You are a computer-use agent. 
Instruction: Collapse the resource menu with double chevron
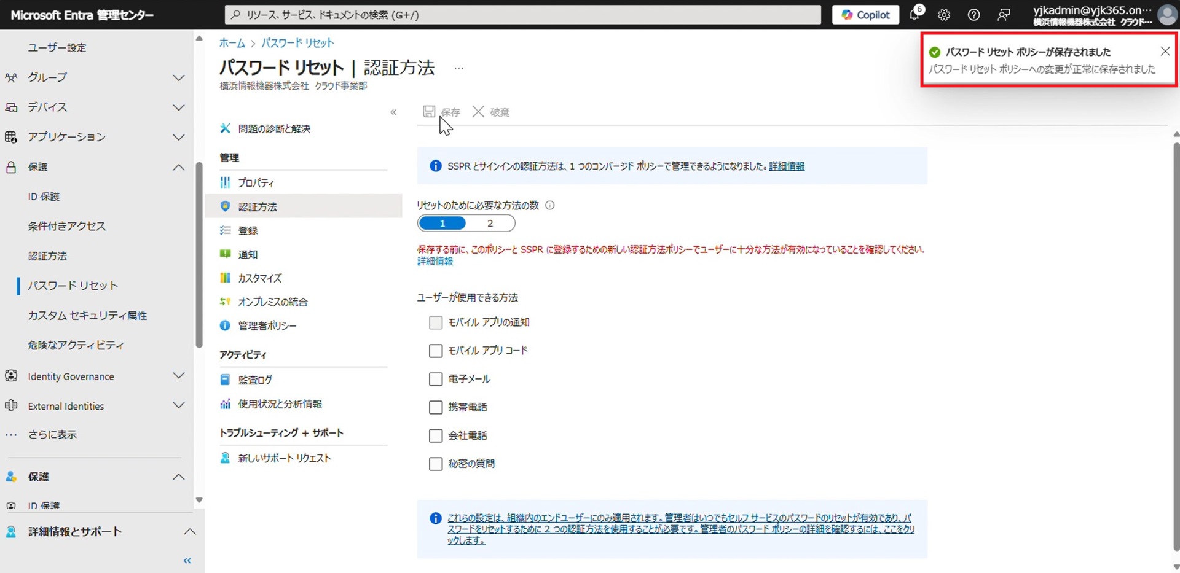click(393, 112)
